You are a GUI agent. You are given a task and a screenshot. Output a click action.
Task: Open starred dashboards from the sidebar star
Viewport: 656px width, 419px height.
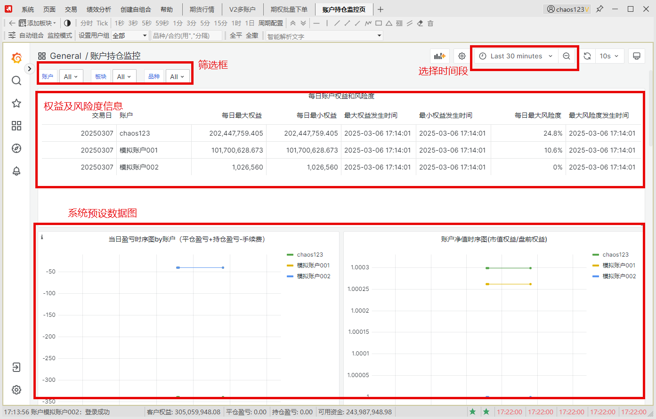[16, 103]
